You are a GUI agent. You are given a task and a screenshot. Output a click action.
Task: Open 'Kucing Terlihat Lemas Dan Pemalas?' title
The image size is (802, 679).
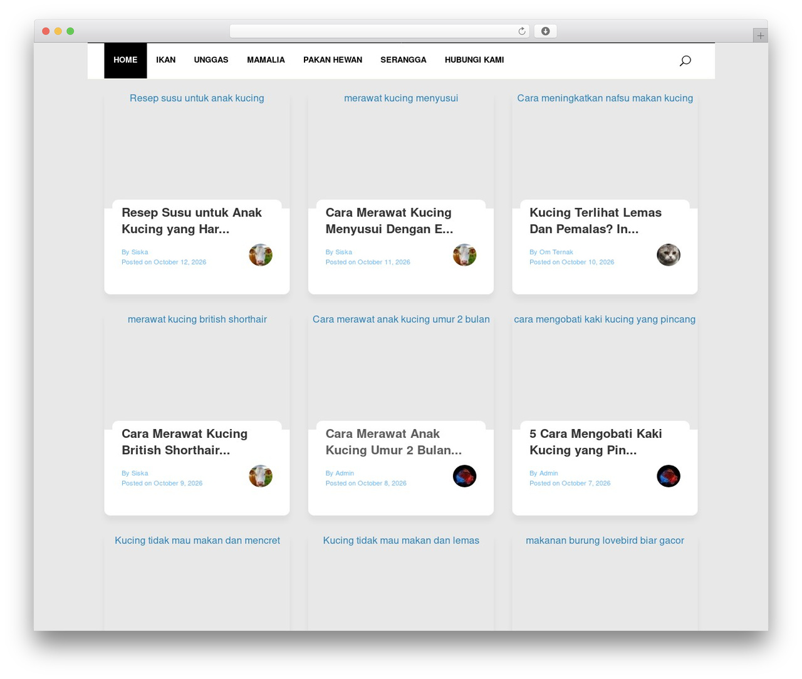tap(595, 220)
